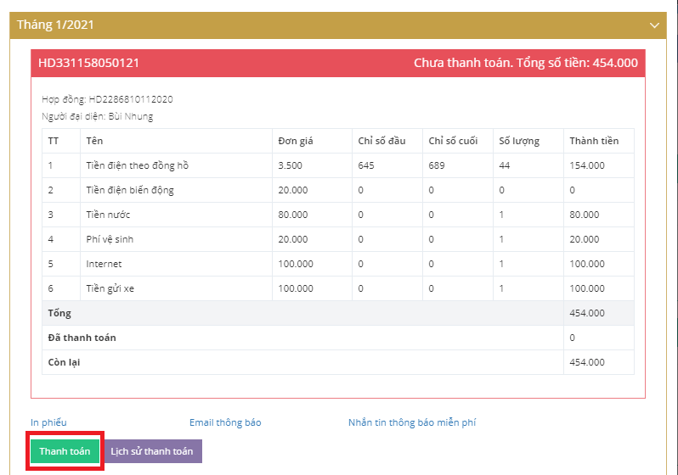
Task: Select the Tiền nước row name
Action: 108,215
